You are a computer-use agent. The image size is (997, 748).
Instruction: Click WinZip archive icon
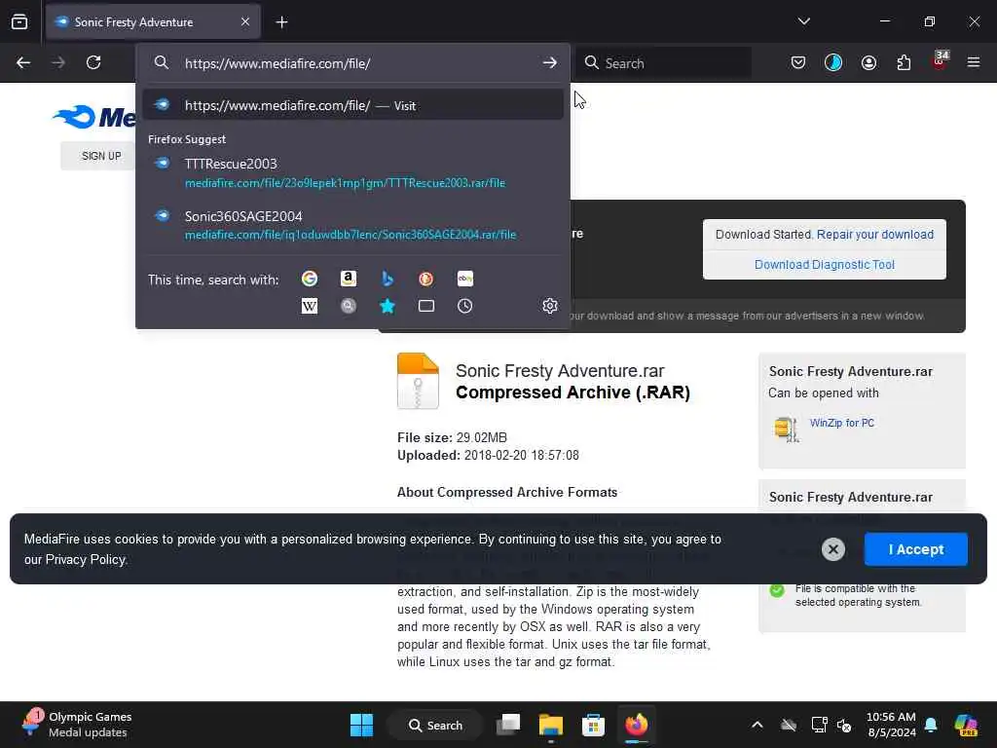coord(787,430)
